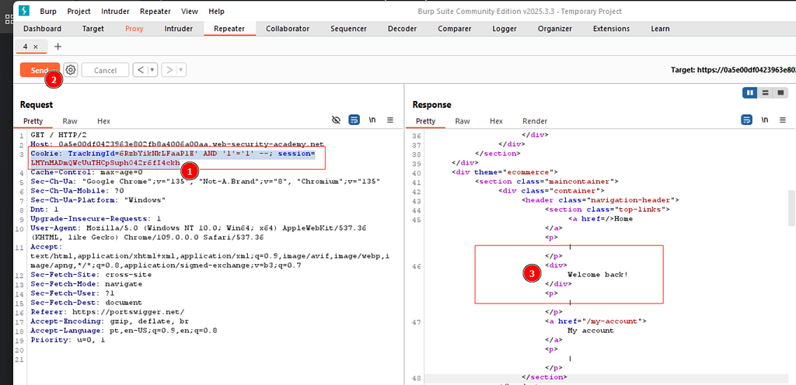
Task: Close Repeater tab 4
Action: point(36,47)
